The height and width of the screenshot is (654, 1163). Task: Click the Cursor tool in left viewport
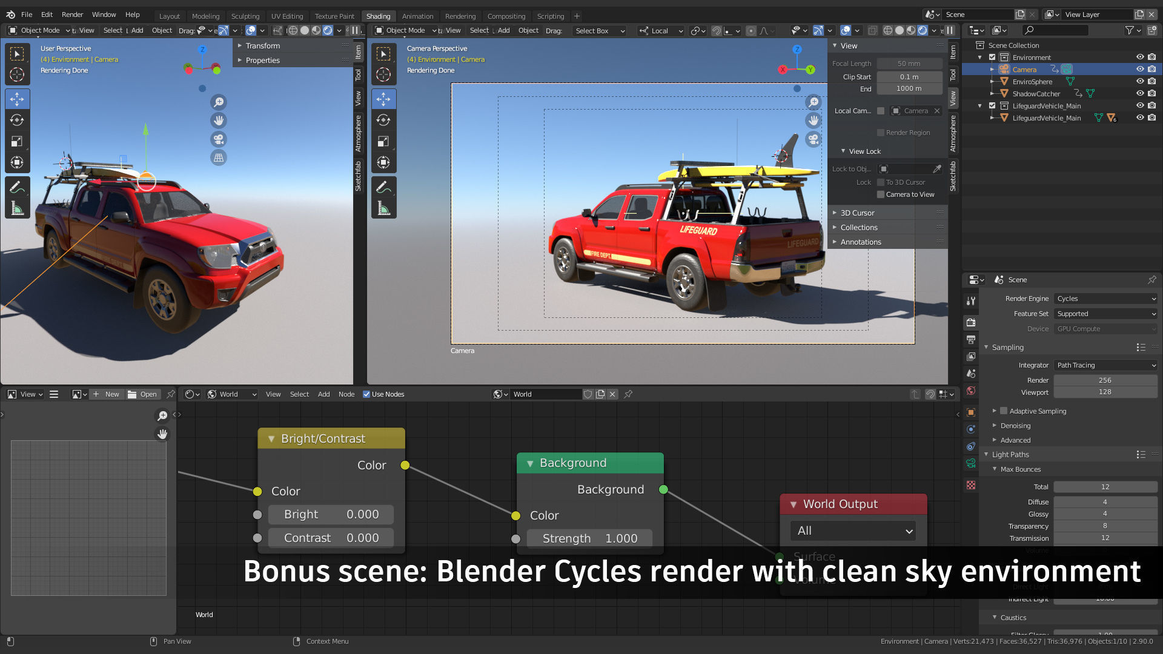(x=17, y=74)
